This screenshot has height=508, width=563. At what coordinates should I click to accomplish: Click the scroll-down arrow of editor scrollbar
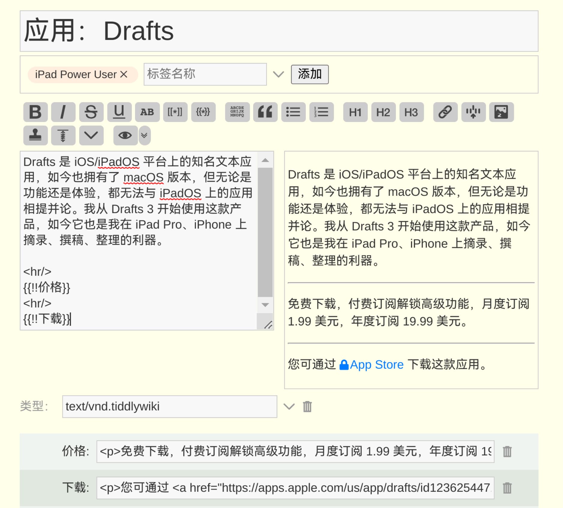pyautogui.click(x=265, y=305)
